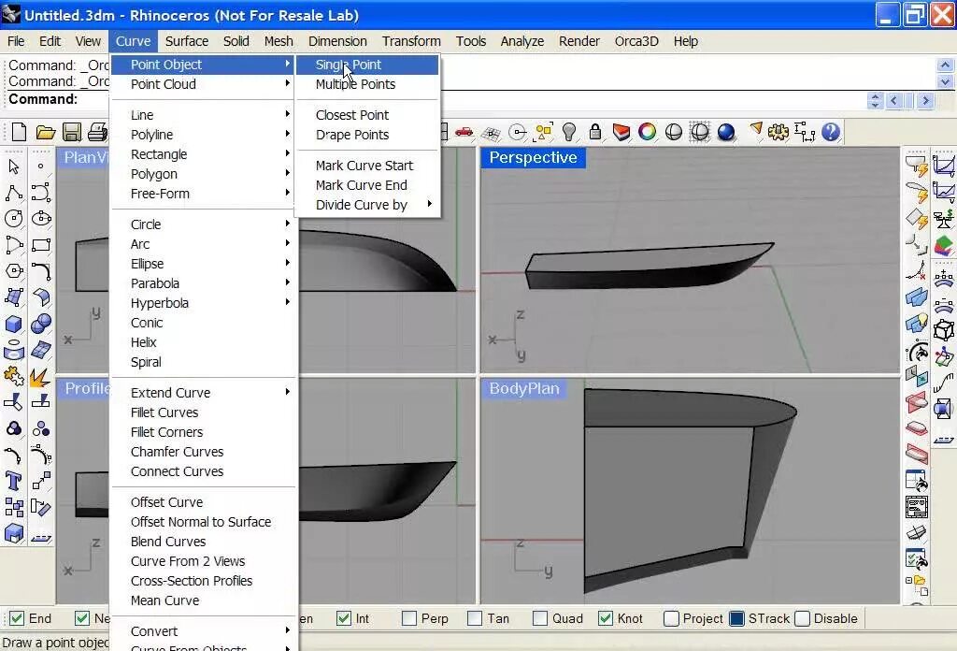Viewport: 957px width, 651px height.
Task: Click the padlock Lock objects icon
Action: (595, 132)
